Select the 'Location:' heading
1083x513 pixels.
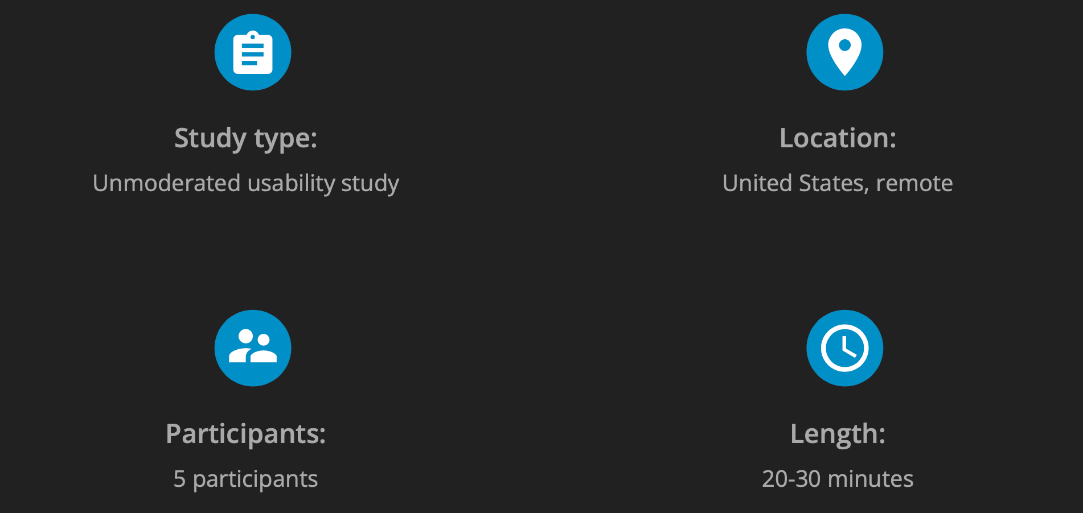pyautogui.click(x=838, y=138)
